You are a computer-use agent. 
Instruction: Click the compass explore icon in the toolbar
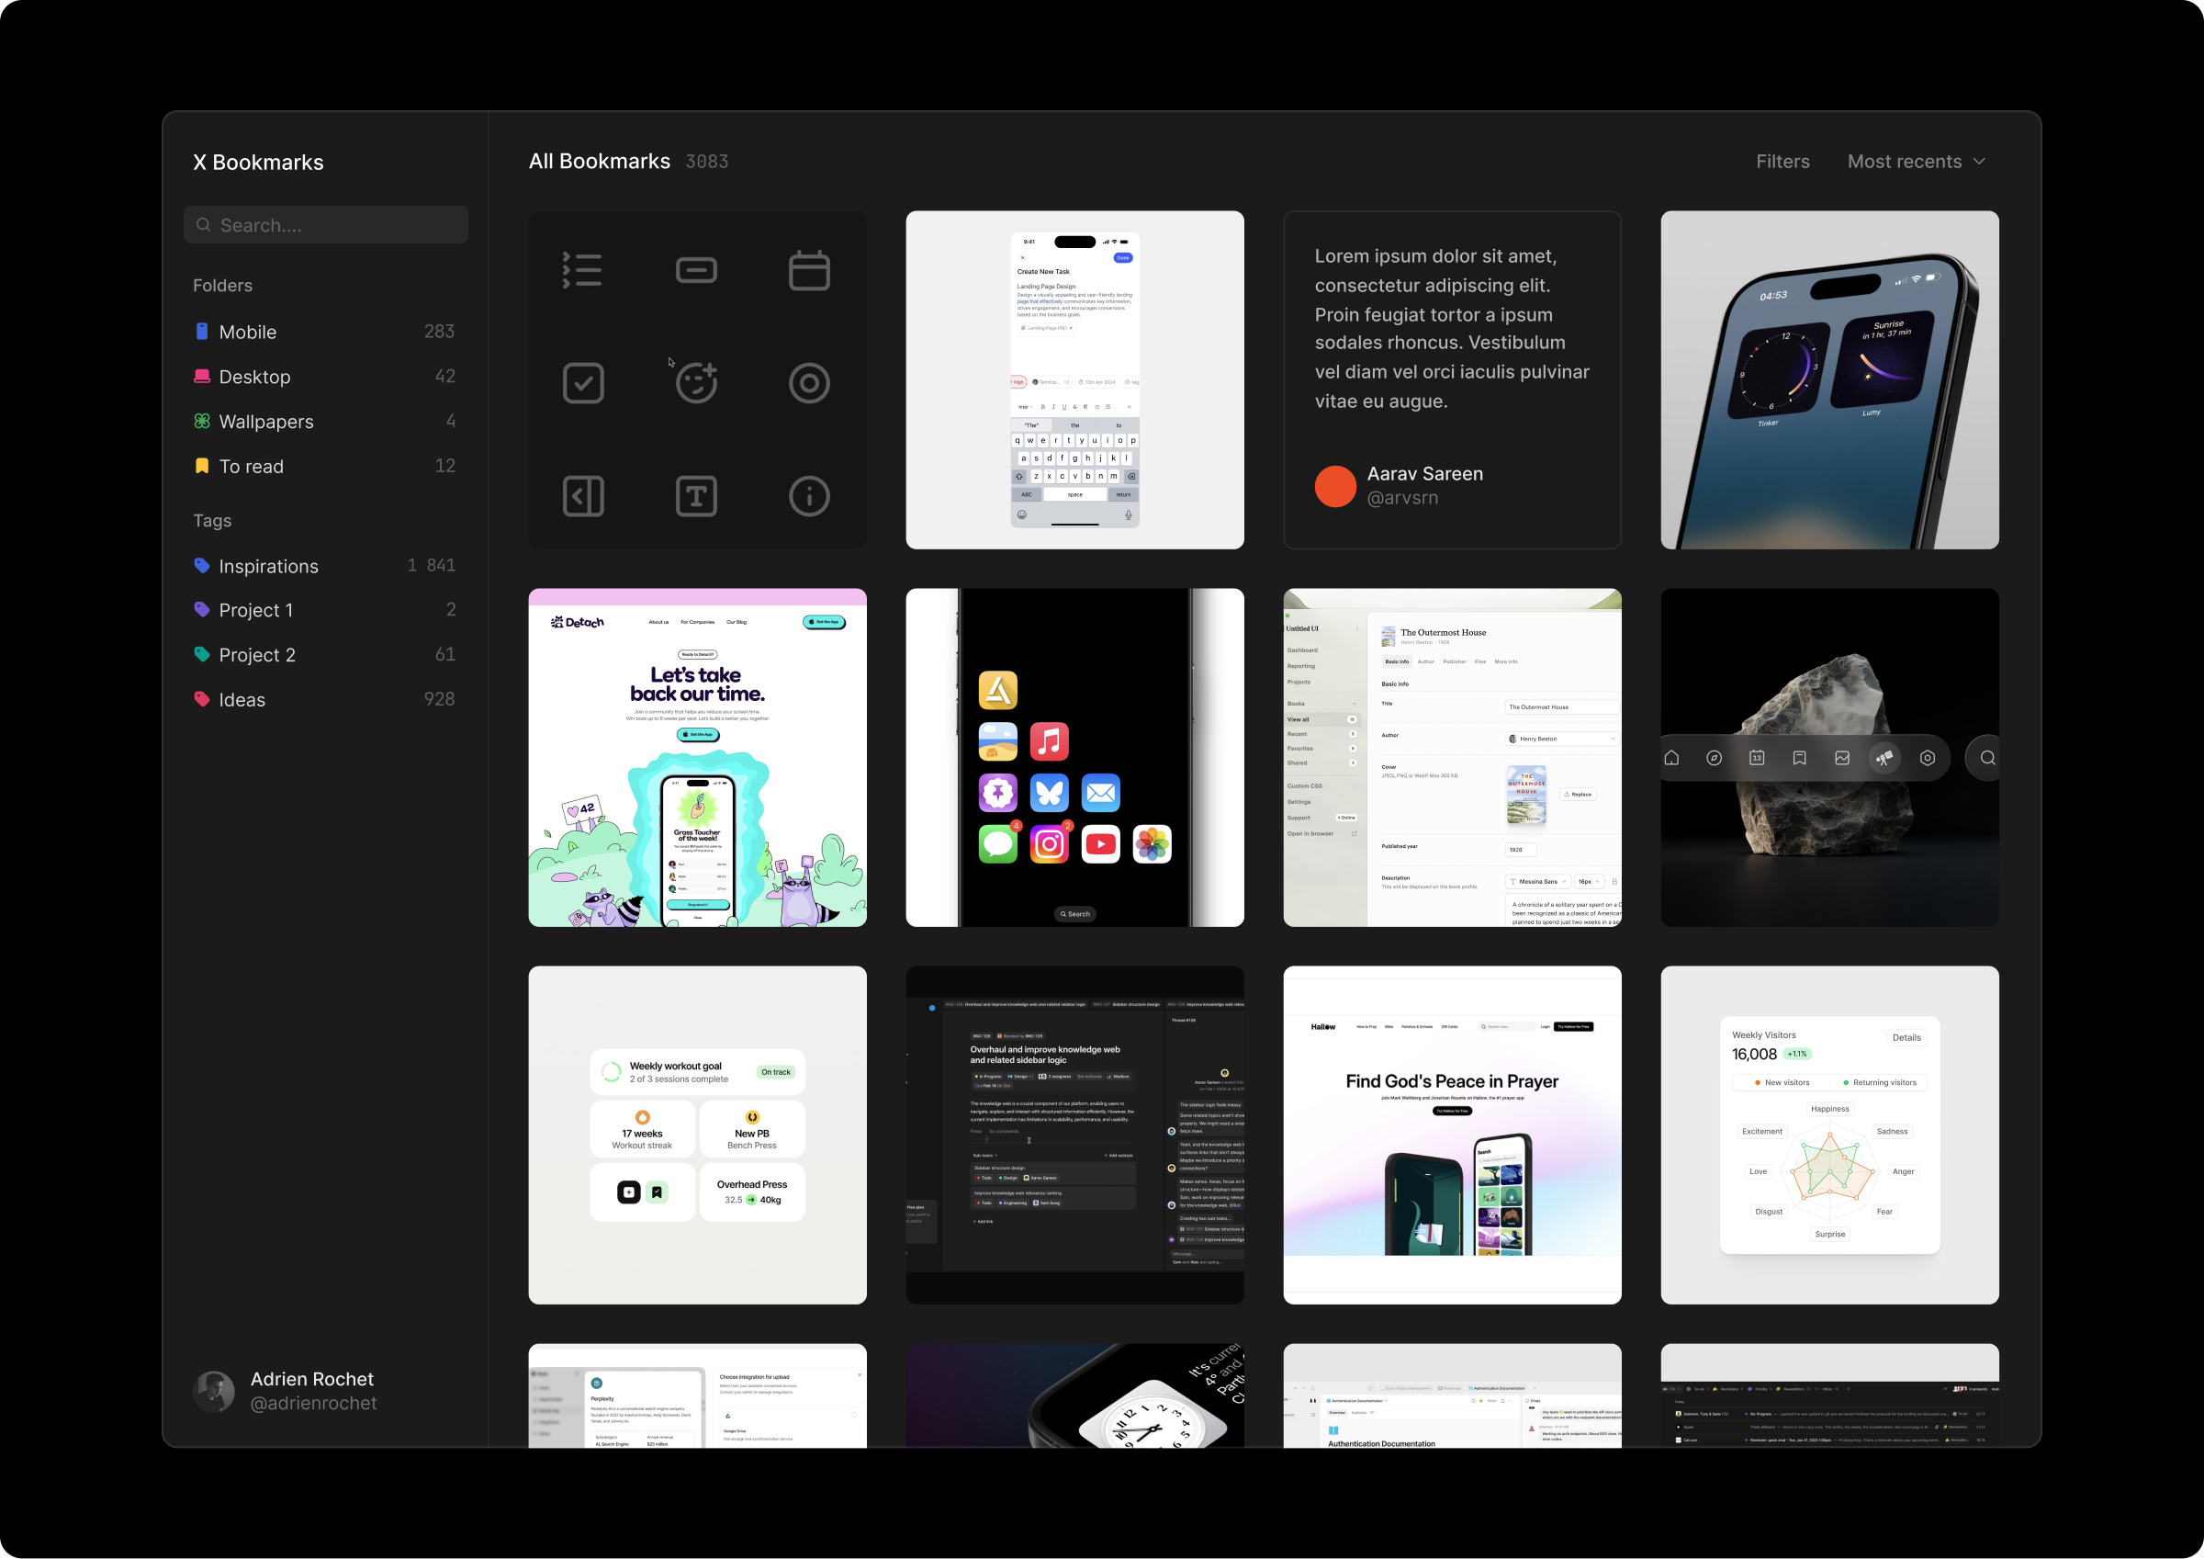coord(1715,757)
